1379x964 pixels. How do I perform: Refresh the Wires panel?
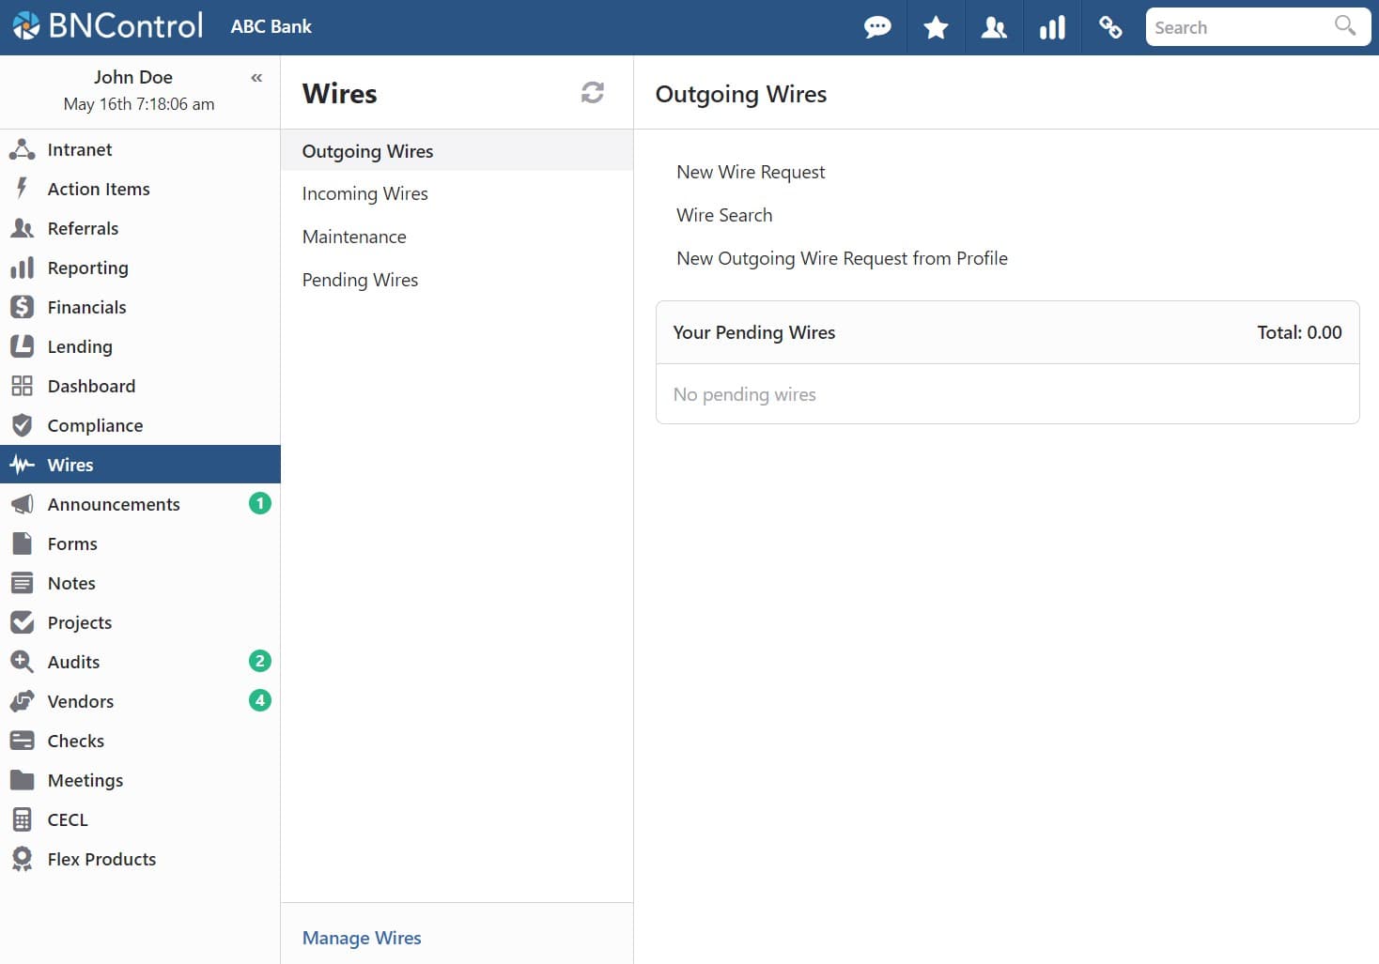click(x=592, y=93)
